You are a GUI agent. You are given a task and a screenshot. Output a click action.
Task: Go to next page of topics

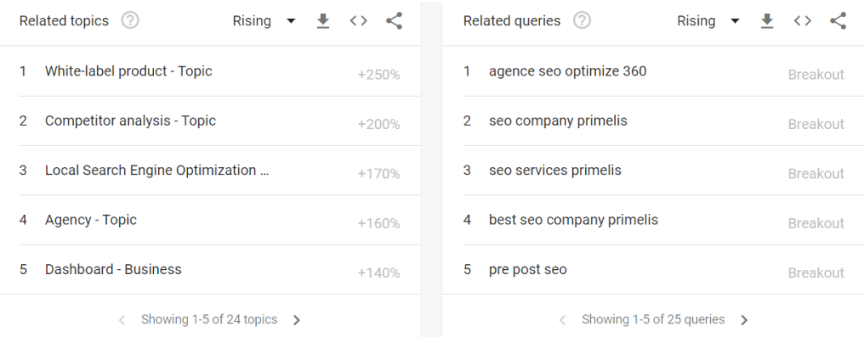click(297, 320)
